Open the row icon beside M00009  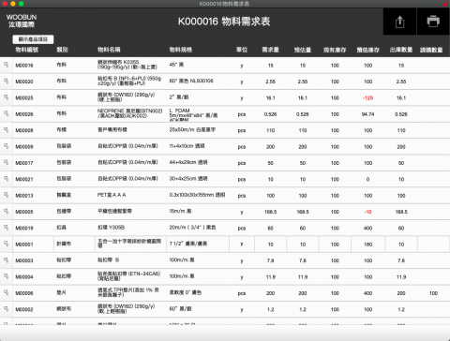(6, 146)
